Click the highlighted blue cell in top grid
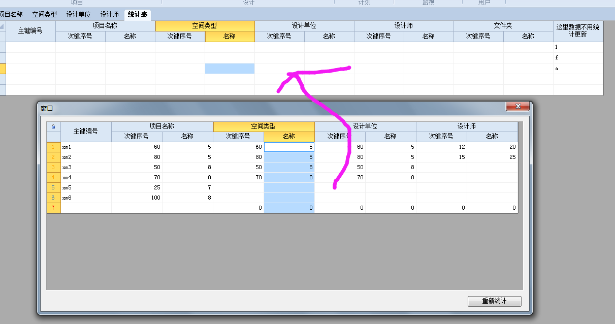The width and height of the screenshot is (615, 324). point(230,69)
